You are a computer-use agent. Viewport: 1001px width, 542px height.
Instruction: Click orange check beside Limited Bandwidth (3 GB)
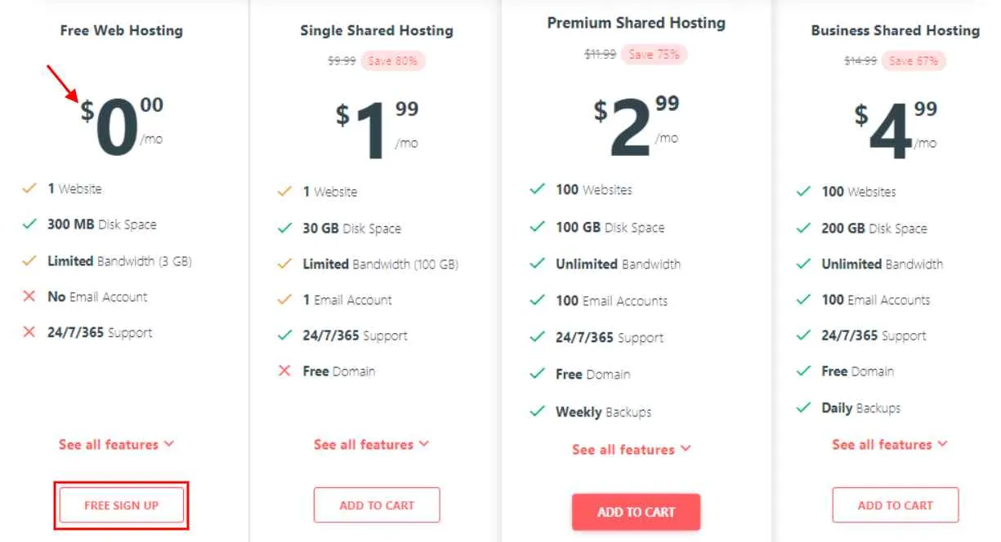click(29, 260)
